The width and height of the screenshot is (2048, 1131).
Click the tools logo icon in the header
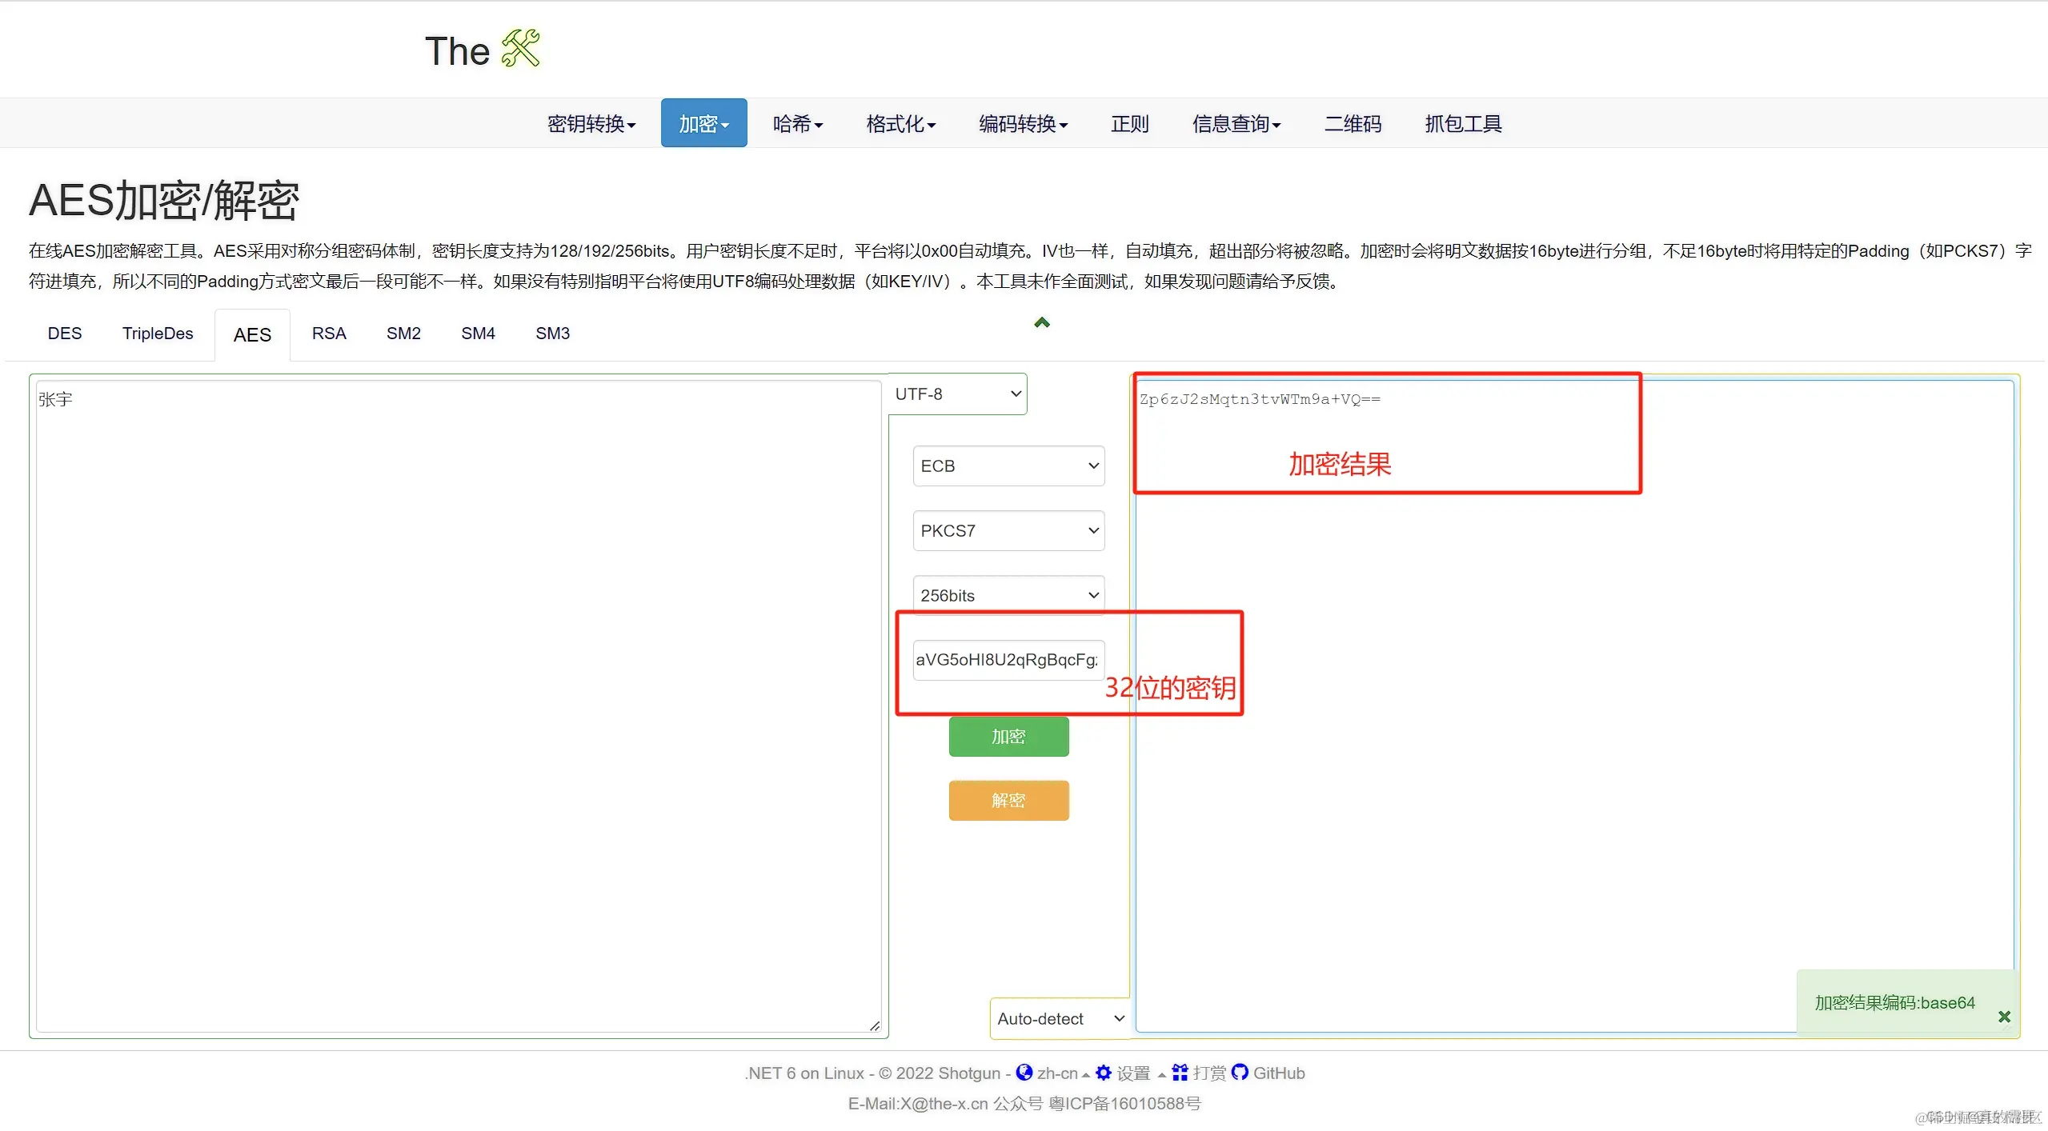[520, 49]
